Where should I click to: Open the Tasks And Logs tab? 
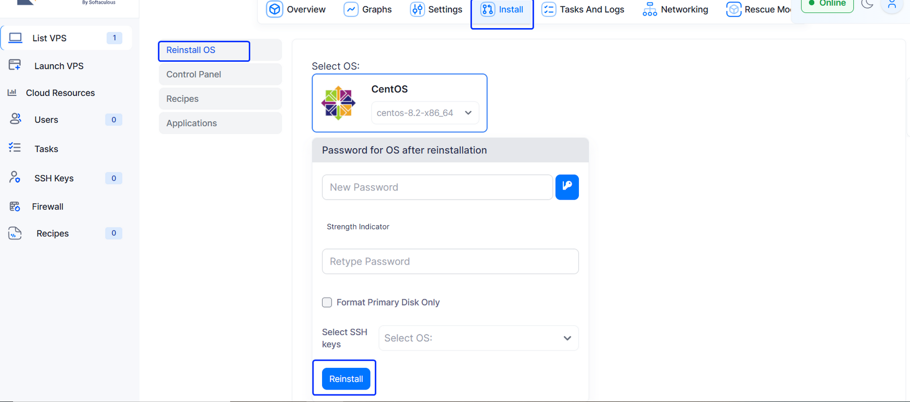point(583,10)
